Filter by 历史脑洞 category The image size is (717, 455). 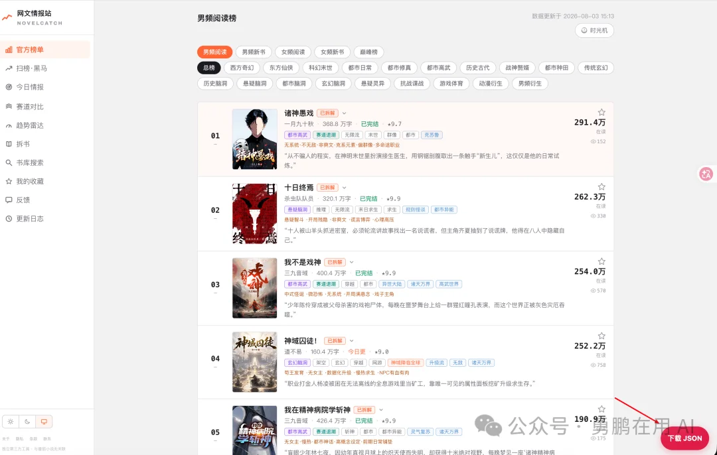[x=215, y=84]
